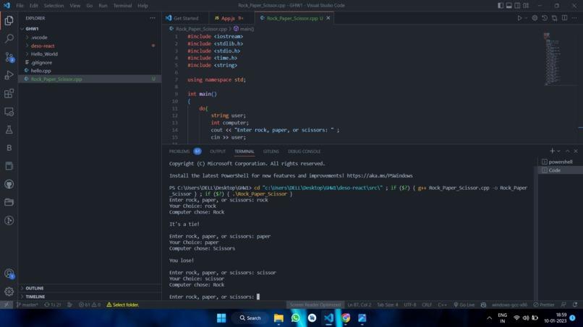This screenshot has height=327, width=583.
Task: Open the Manage gear icon in activity bar
Action: point(9,292)
